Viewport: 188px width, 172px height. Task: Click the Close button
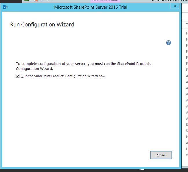[161, 155]
